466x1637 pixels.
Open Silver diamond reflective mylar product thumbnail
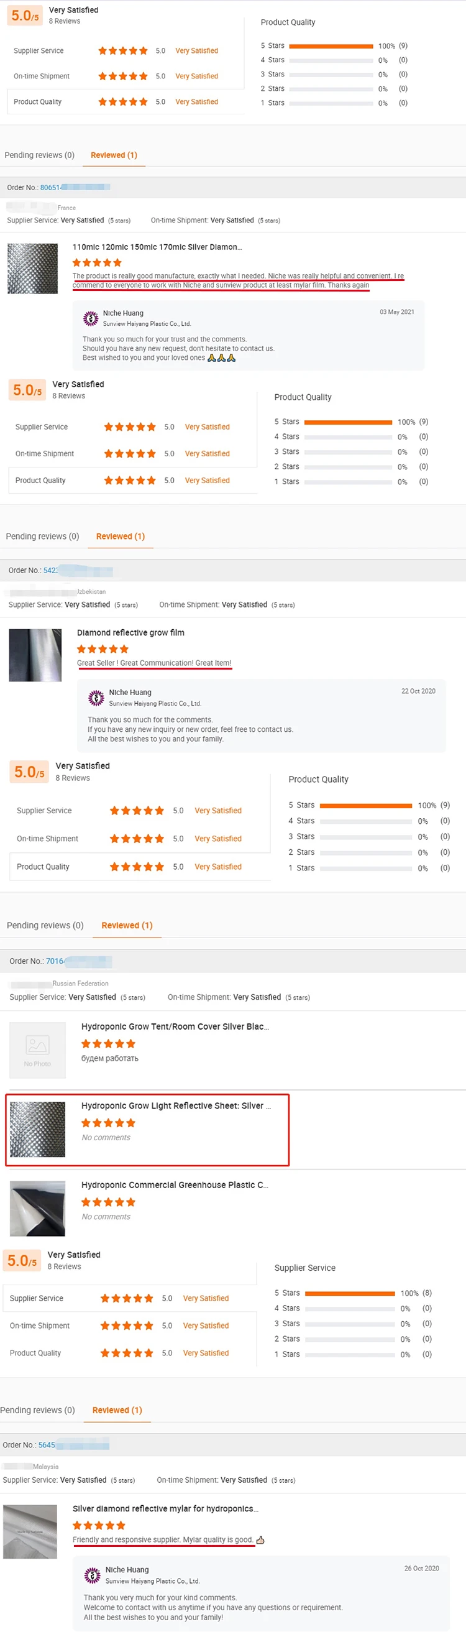point(30,1531)
